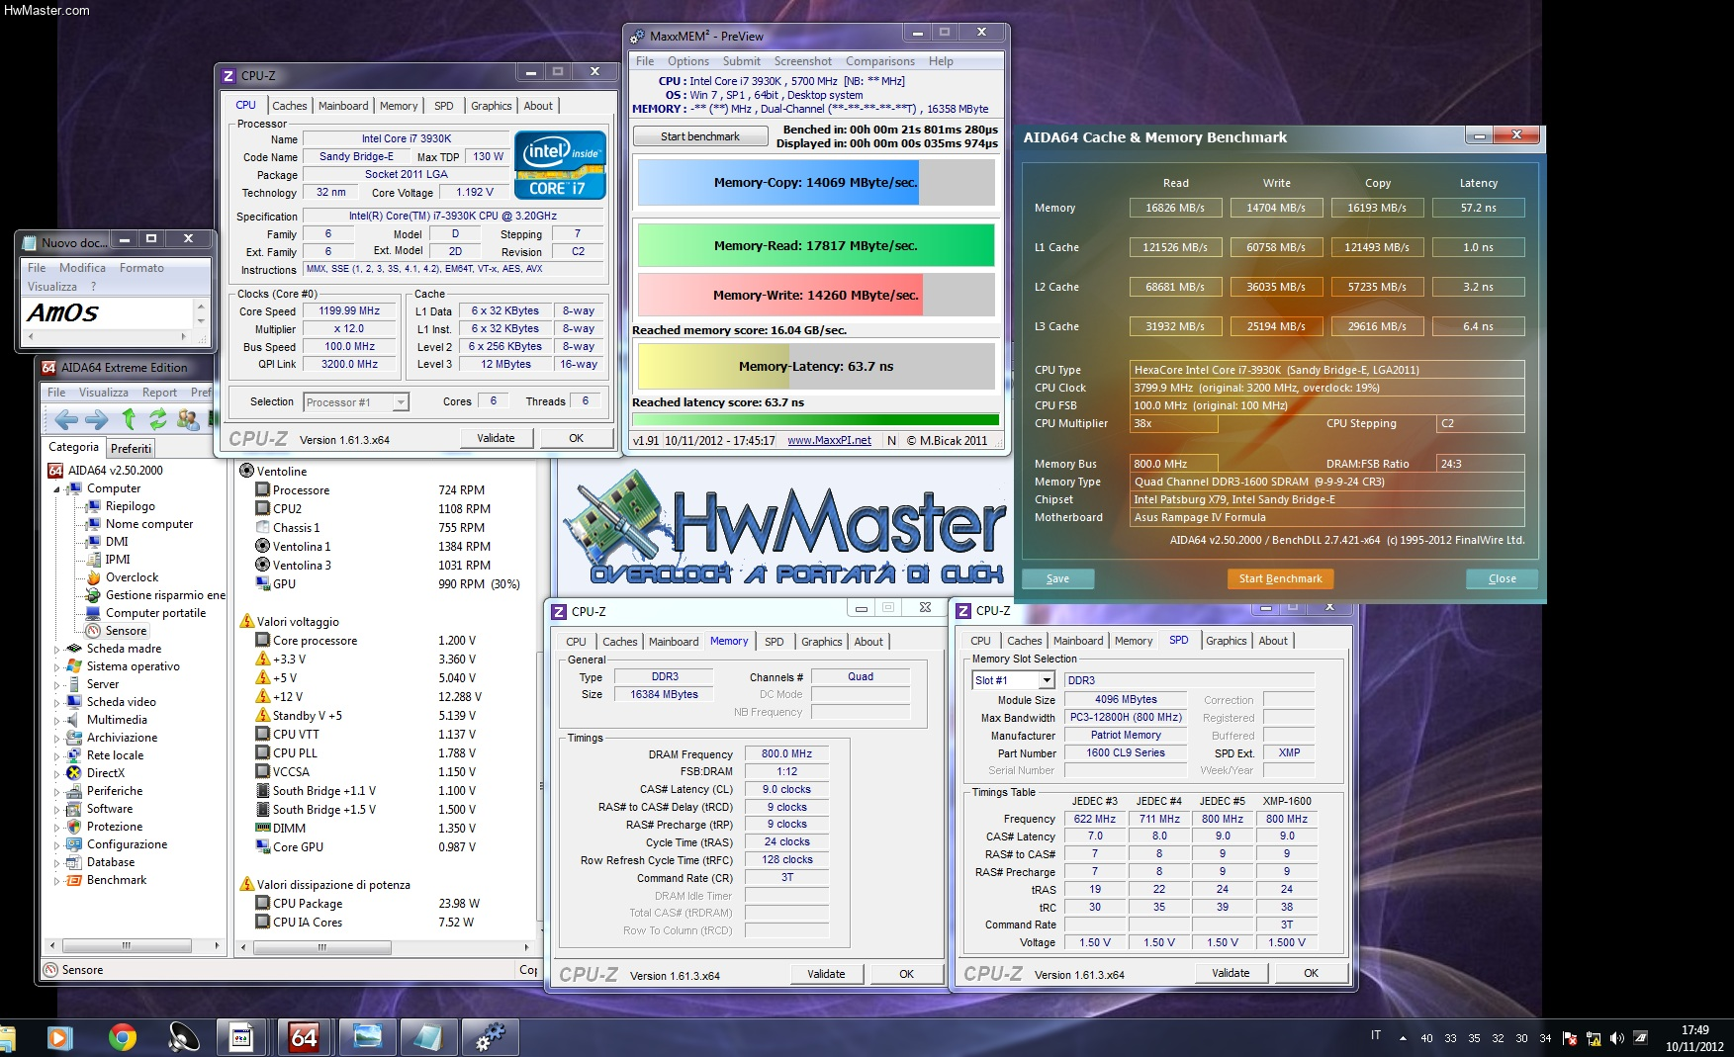The height and width of the screenshot is (1057, 1734).
Task: Click the Action Center flag tray icon
Action: pyautogui.click(x=1569, y=1038)
